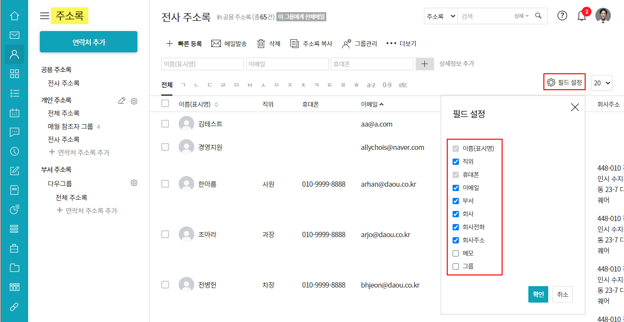The width and height of the screenshot is (624, 322).
Task: Click the 확인 button in 필드 설정
Action: [538, 294]
